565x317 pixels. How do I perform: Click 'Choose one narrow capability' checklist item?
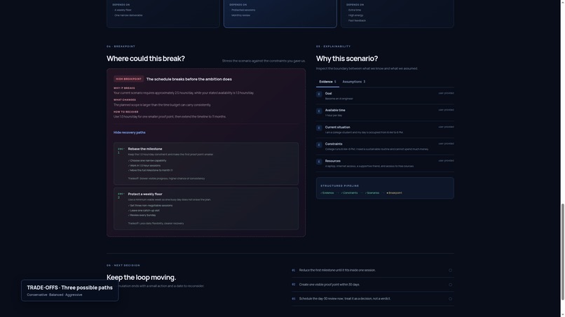click(x=147, y=160)
